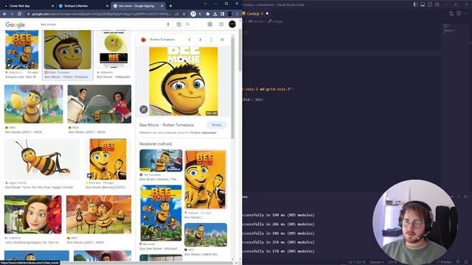The width and height of the screenshot is (472, 265).
Task: Open Google apps grid
Action: tap(221, 24)
